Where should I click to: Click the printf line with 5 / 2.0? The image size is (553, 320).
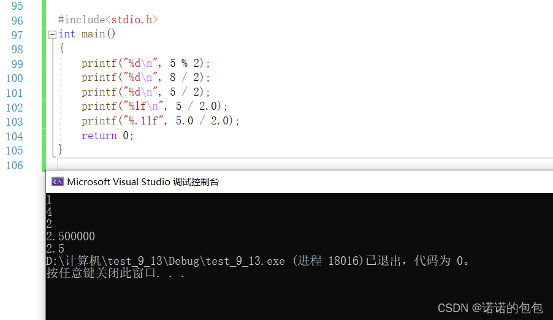point(154,106)
